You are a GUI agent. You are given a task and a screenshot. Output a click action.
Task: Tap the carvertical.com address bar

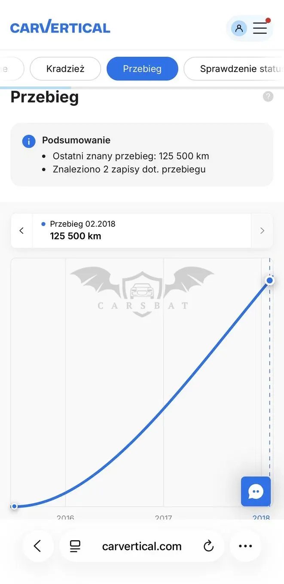pyautogui.click(x=142, y=546)
